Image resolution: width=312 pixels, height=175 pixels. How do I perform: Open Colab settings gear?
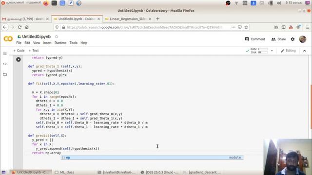(292, 39)
